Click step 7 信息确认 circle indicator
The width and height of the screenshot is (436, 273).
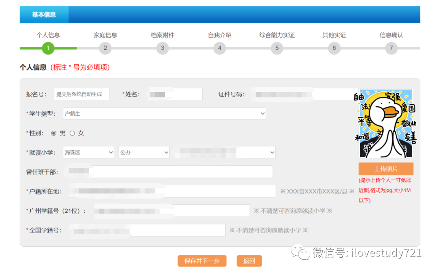coord(391,48)
